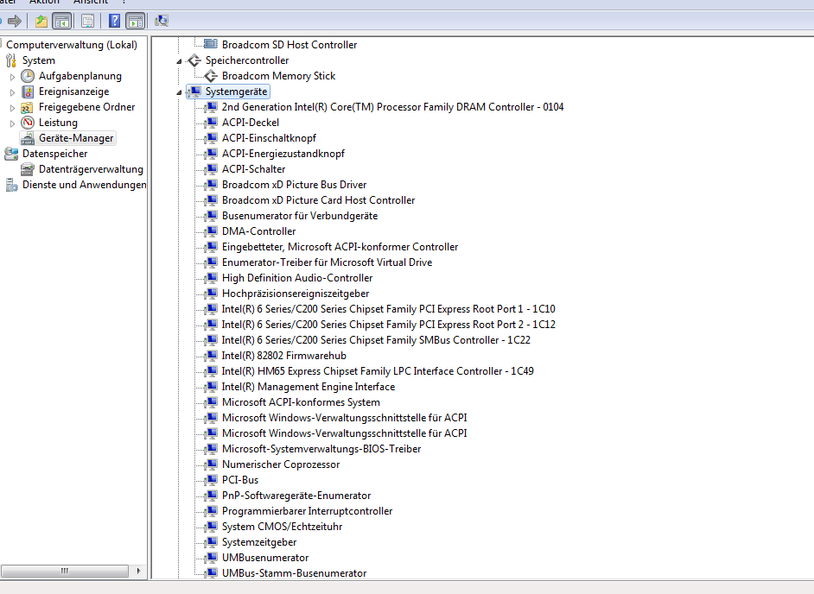
Task: Click the Geräte-Manager icon
Action: [x=28, y=138]
